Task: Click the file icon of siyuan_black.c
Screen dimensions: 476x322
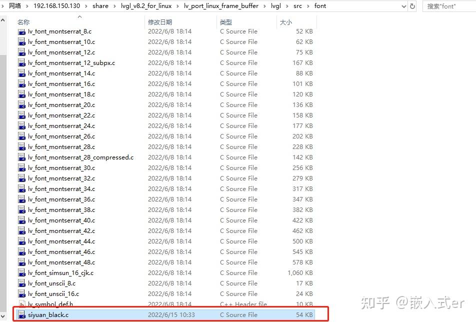Action: pos(21,315)
